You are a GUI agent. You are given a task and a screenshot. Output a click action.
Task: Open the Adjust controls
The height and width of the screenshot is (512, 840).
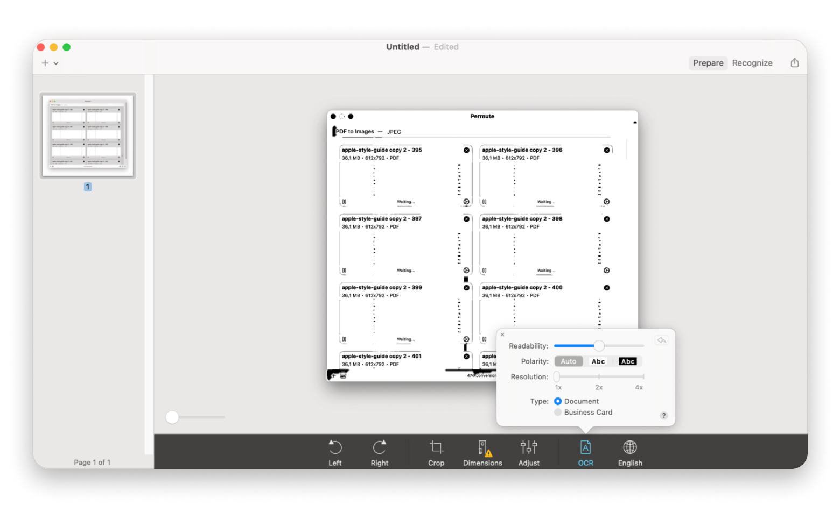coord(529,452)
